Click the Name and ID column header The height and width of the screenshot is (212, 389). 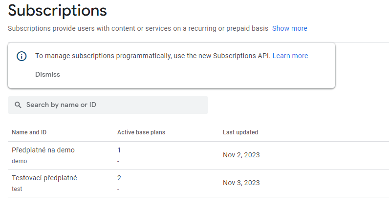tap(29, 132)
